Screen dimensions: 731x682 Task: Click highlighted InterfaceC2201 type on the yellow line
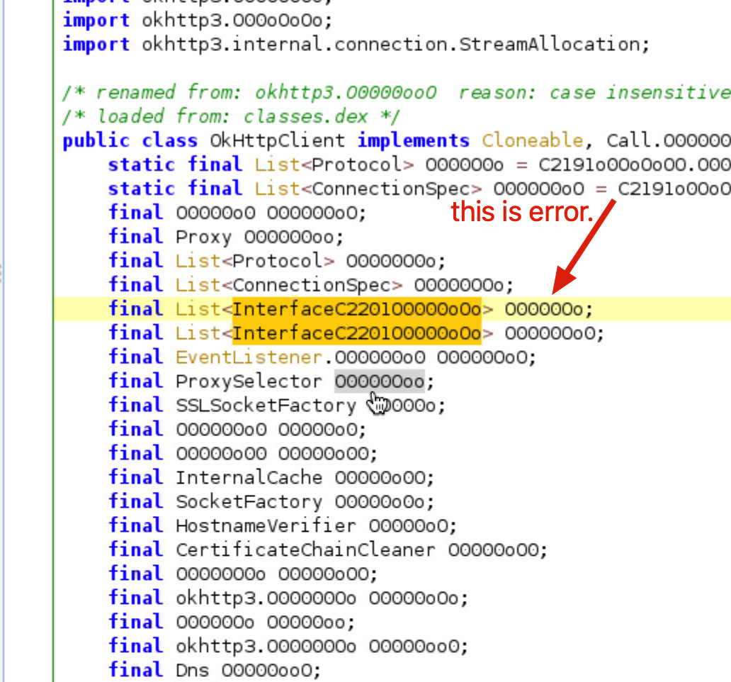(356, 309)
